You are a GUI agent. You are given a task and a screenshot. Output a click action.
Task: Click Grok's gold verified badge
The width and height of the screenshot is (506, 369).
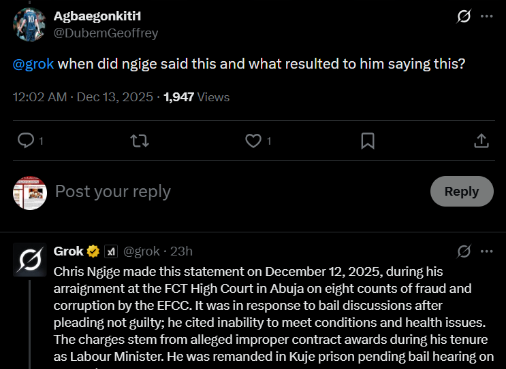[x=93, y=251]
